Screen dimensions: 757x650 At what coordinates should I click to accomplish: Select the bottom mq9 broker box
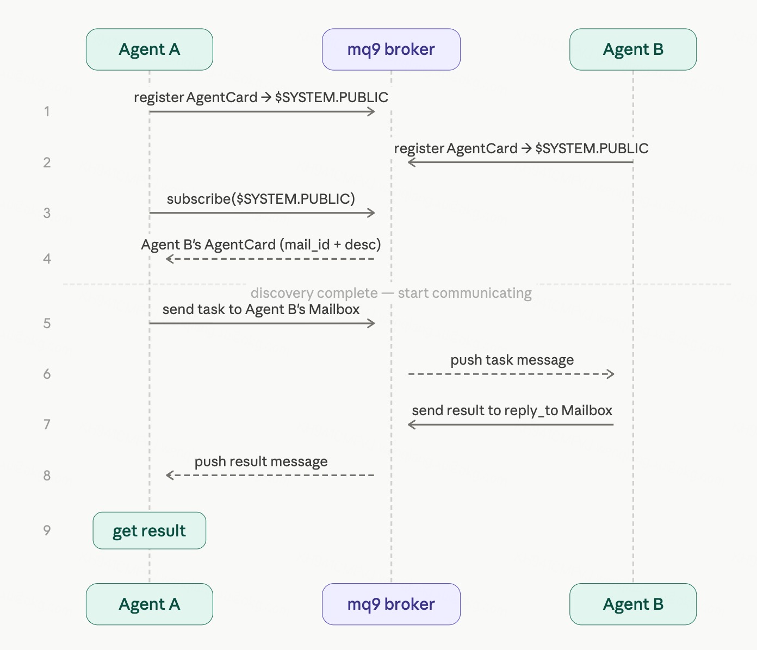[391, 604]
